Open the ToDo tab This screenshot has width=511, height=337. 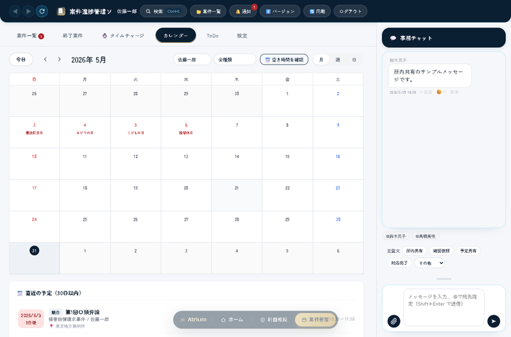213,36
